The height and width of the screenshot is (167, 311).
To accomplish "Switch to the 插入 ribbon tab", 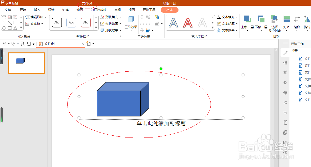I will pos(37,10).
